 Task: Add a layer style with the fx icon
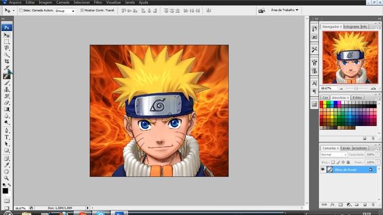tap(333, 205)
